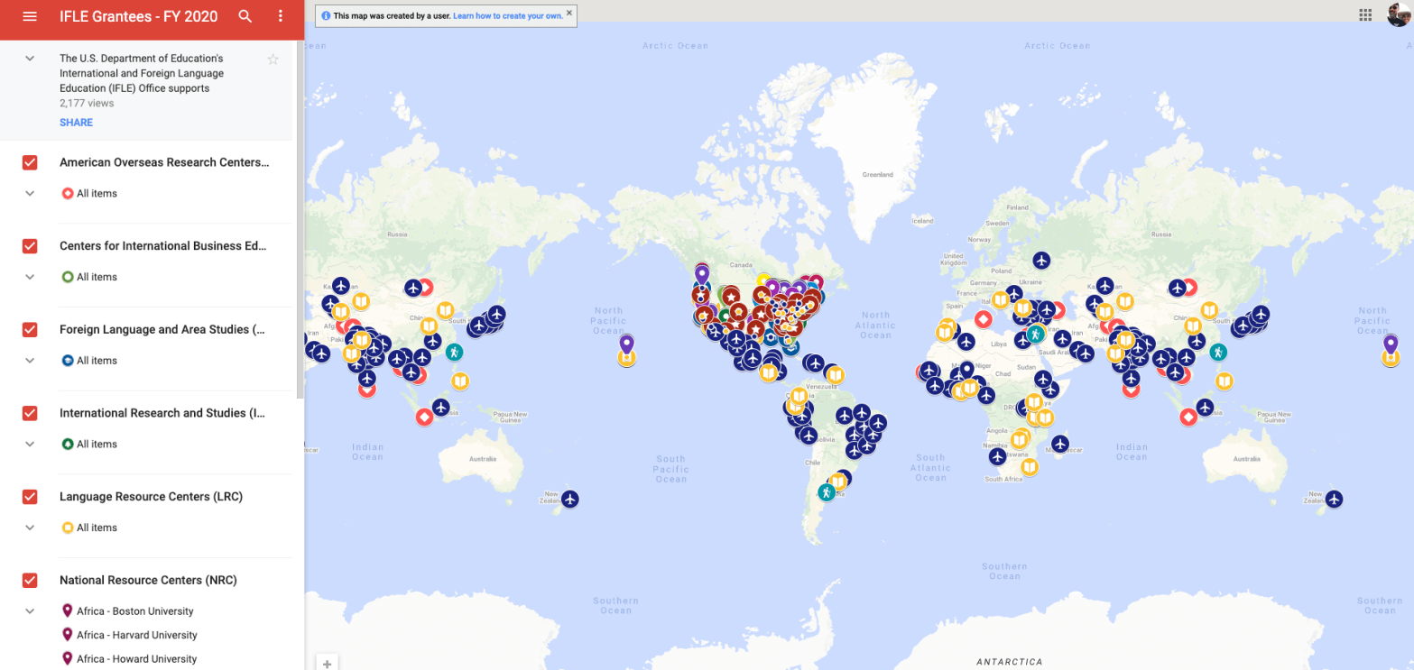
Task: Collapse the map description chevron
Action: tap(30, 59)
